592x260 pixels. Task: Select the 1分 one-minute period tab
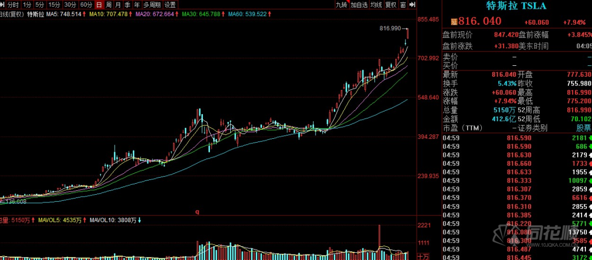click(27, 5)
